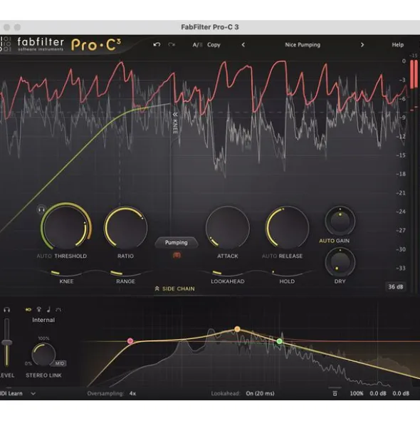Select internal side chain input icon
This screenshot has width=420, height=421.
(28, 310)
